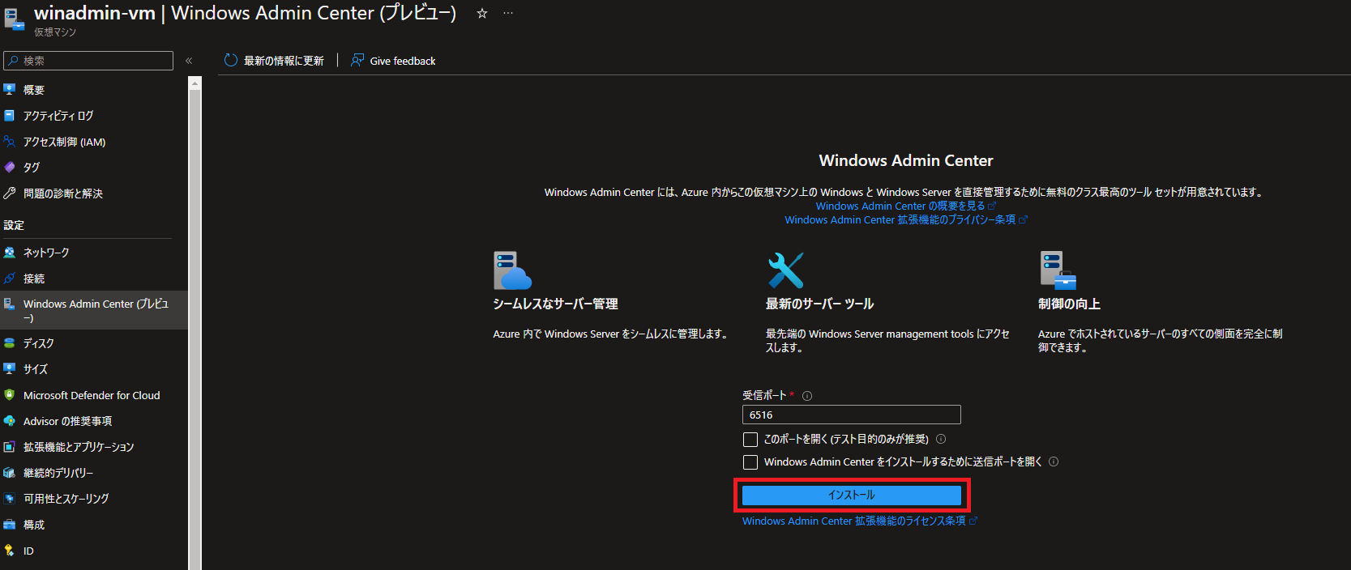1351x570 pixels.
Task: Click the ディスク icon in the sidebar
Action: (10, 342)
